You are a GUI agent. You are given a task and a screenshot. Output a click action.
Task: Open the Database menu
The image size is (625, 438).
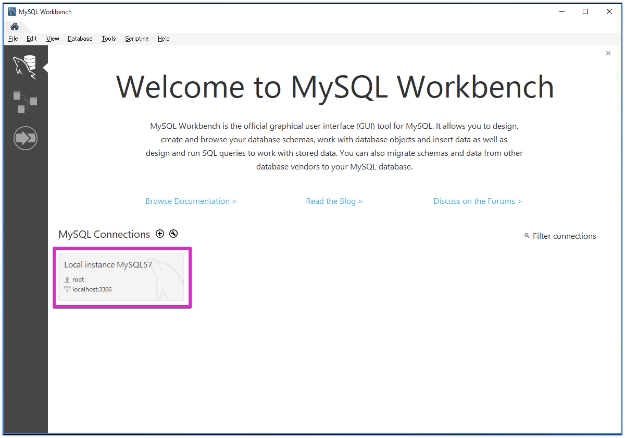tap(80, 38)
